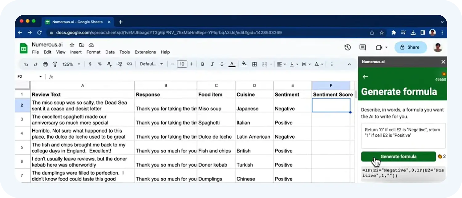This screenshot has width=462, height=198.
Task: Select the Sentiment Score header cell
Action: [x=331, y=94]
